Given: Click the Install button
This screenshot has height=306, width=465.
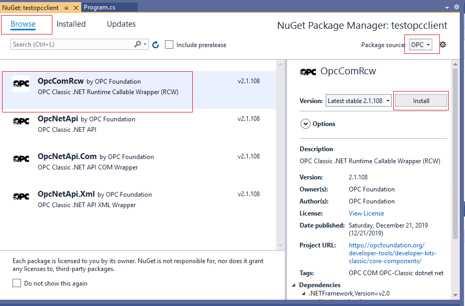Looking at the screenshot, I should pyautogui.click(x=420, y=100).
